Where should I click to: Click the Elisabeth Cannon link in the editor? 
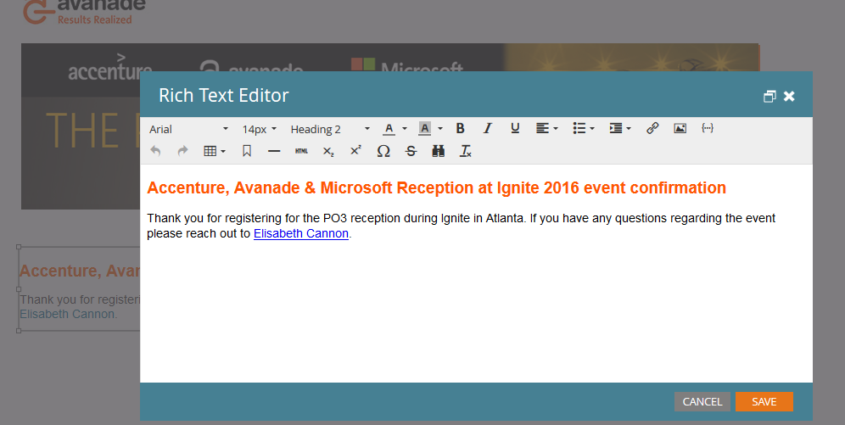[300, 234]
